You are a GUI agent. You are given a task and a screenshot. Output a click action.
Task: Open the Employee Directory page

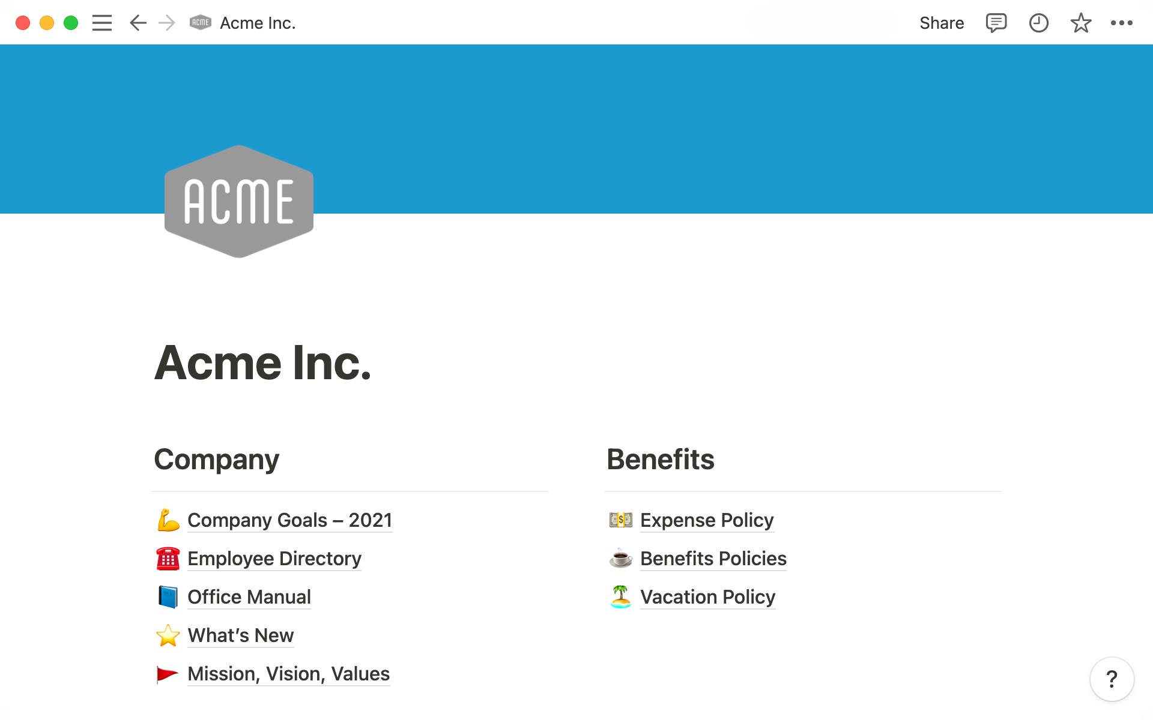(274, 558)
